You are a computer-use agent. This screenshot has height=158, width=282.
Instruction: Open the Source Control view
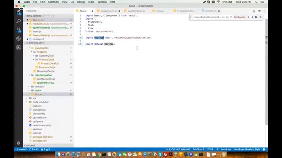[x=19, y=30]
